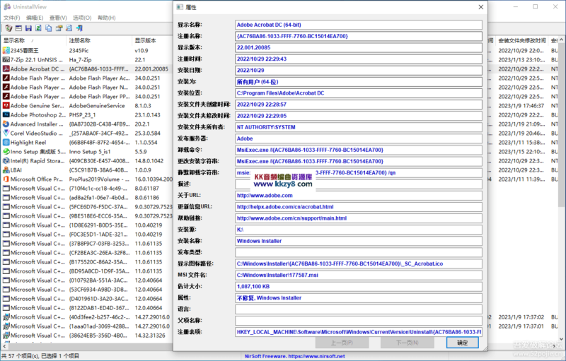Image resolution: width=566 pixels, height=361 pixels.
Task: Select the Visual C++ row with version 14.32.31326
Action: pyautogui.click(x=86, y=336)
